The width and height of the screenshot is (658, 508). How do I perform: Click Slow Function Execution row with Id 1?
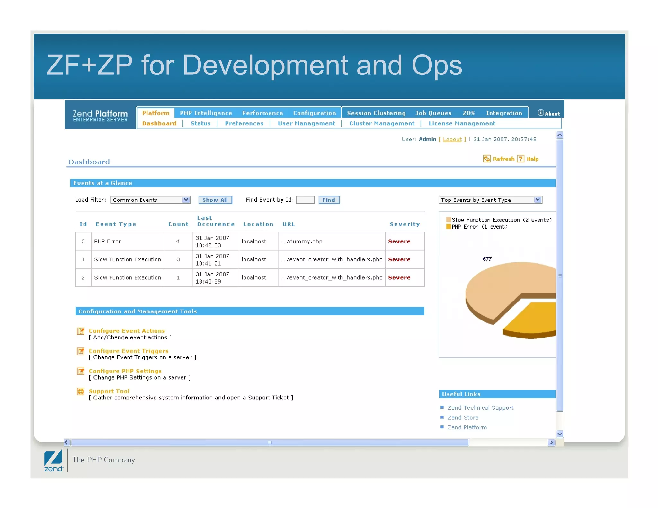[x=250, y=259]
